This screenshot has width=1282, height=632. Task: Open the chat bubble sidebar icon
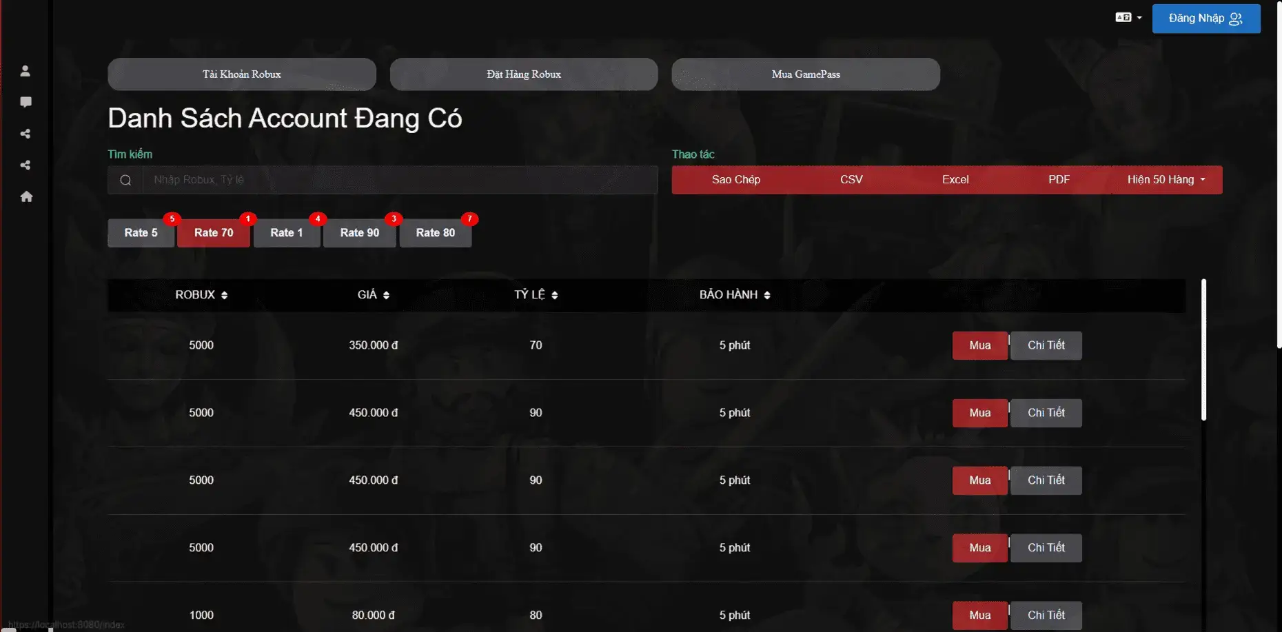[x=26, y=102]
